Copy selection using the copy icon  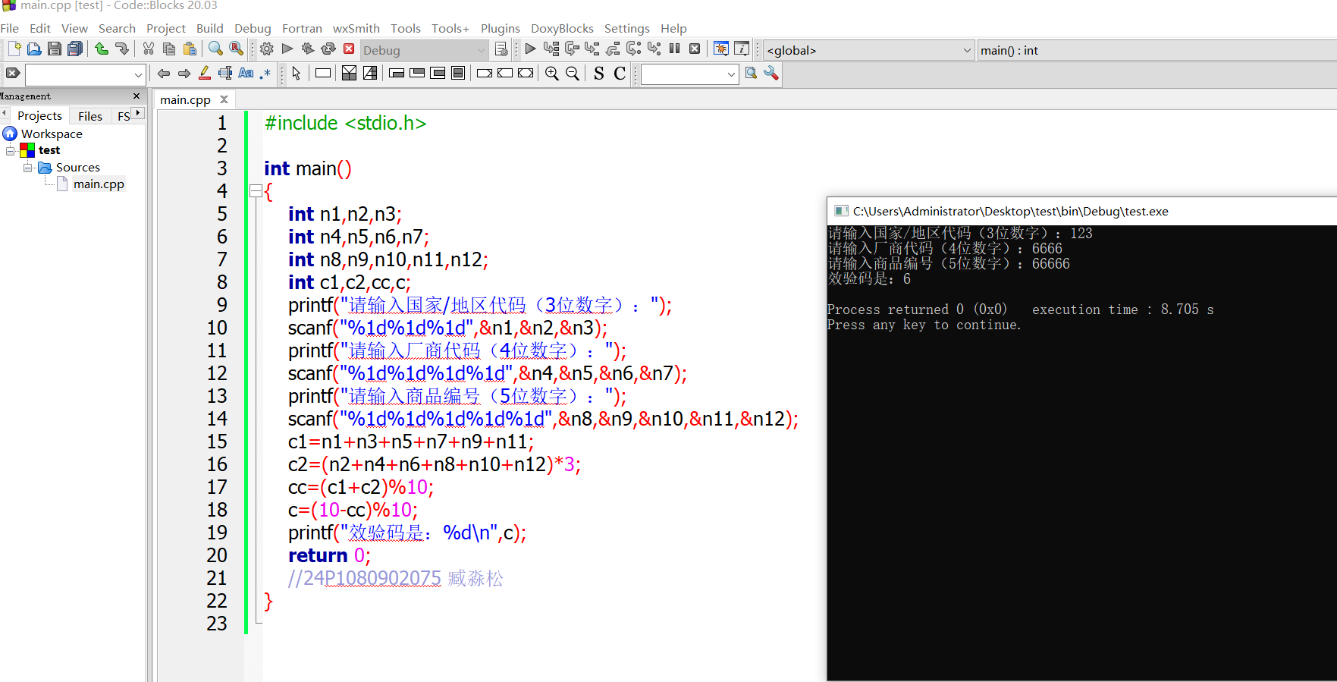(169, 49)
